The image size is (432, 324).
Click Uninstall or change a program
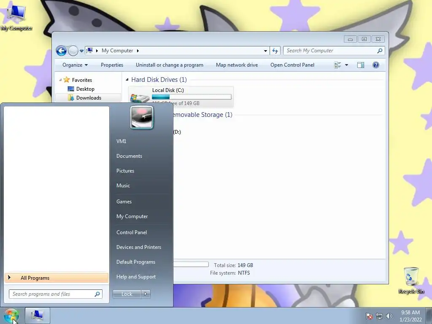[x=170, y=65]
